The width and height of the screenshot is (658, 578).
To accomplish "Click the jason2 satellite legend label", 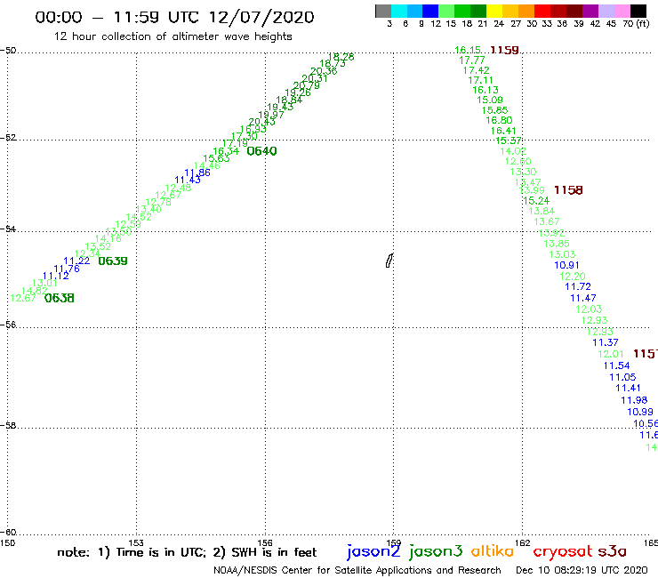I will [x=373, y=551].
